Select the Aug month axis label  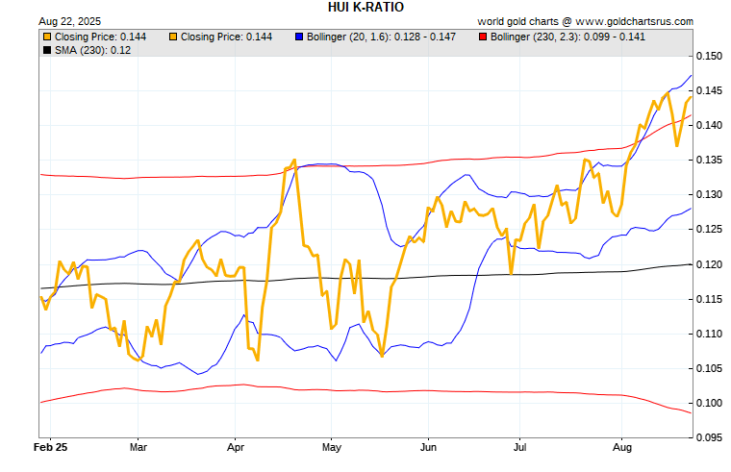[622, 448]
